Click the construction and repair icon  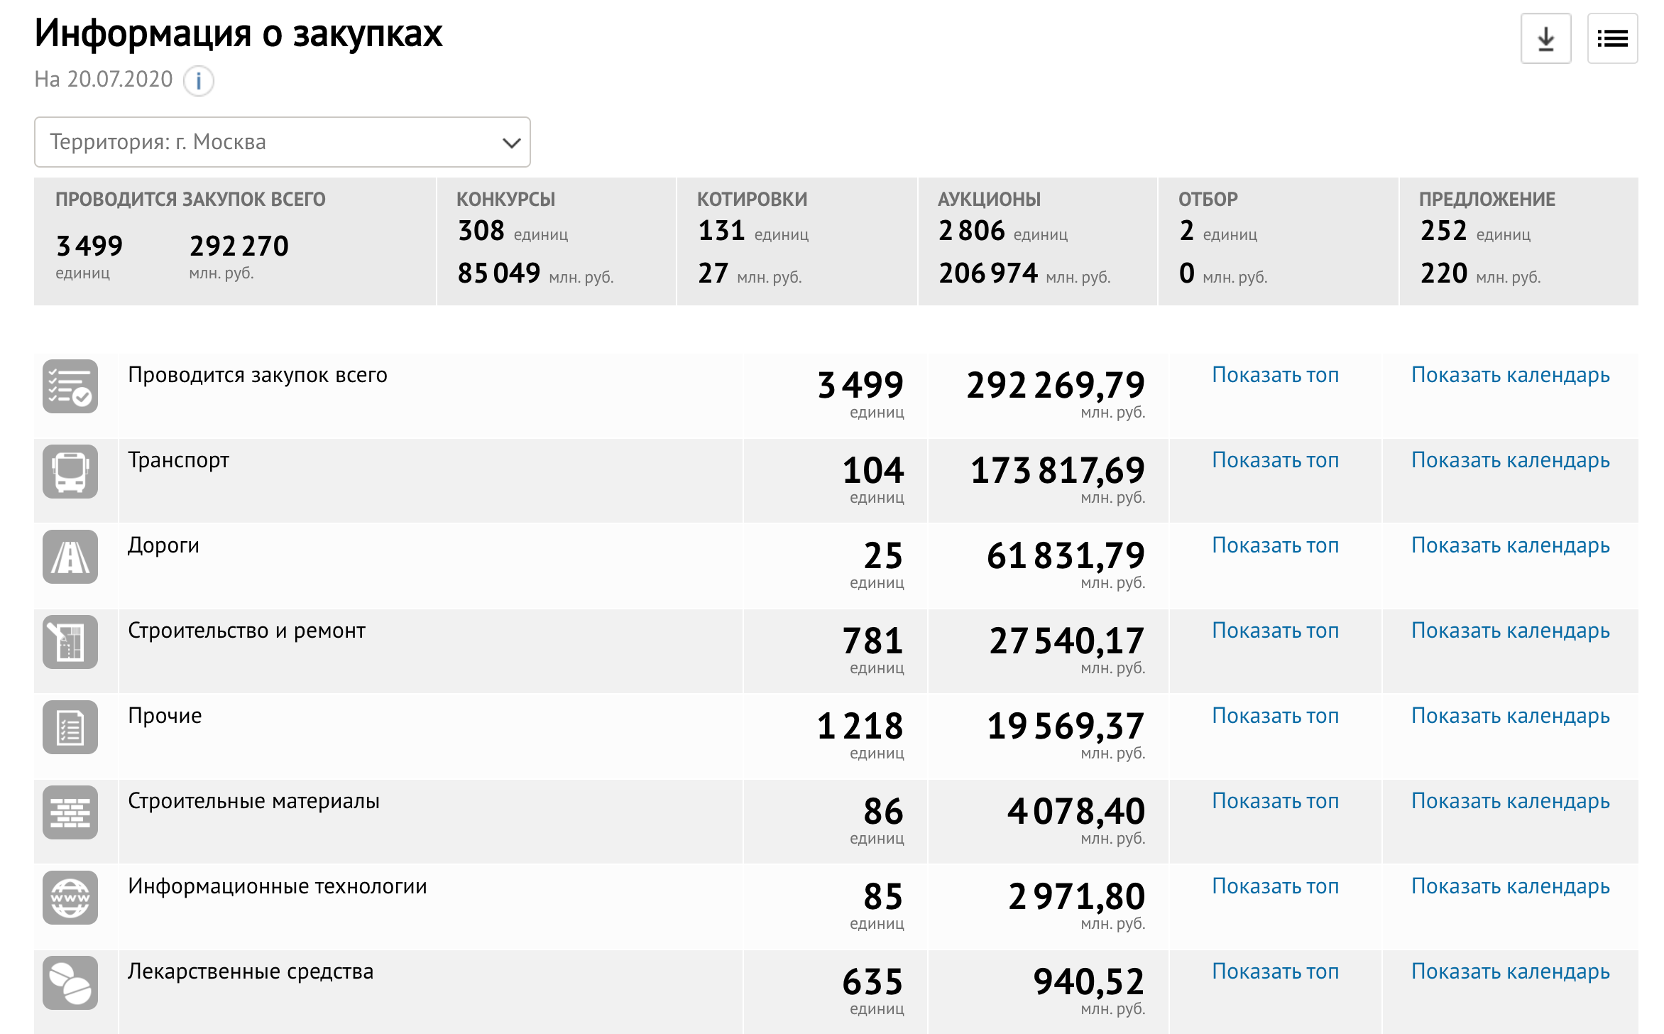pos(70,642)
